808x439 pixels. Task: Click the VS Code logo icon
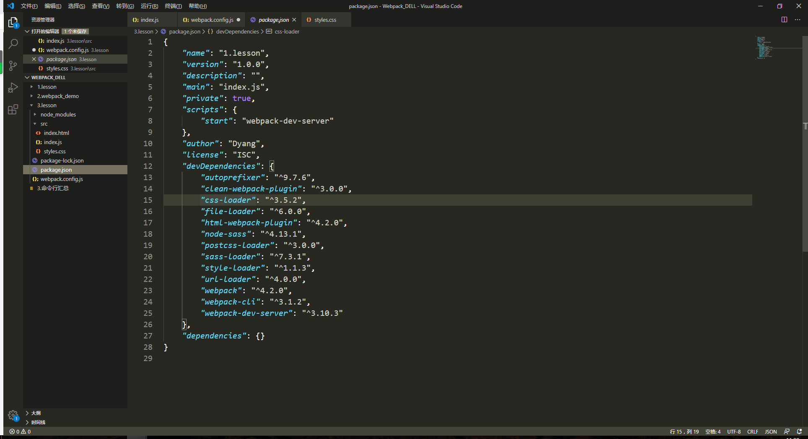click(x=10, y=6)
